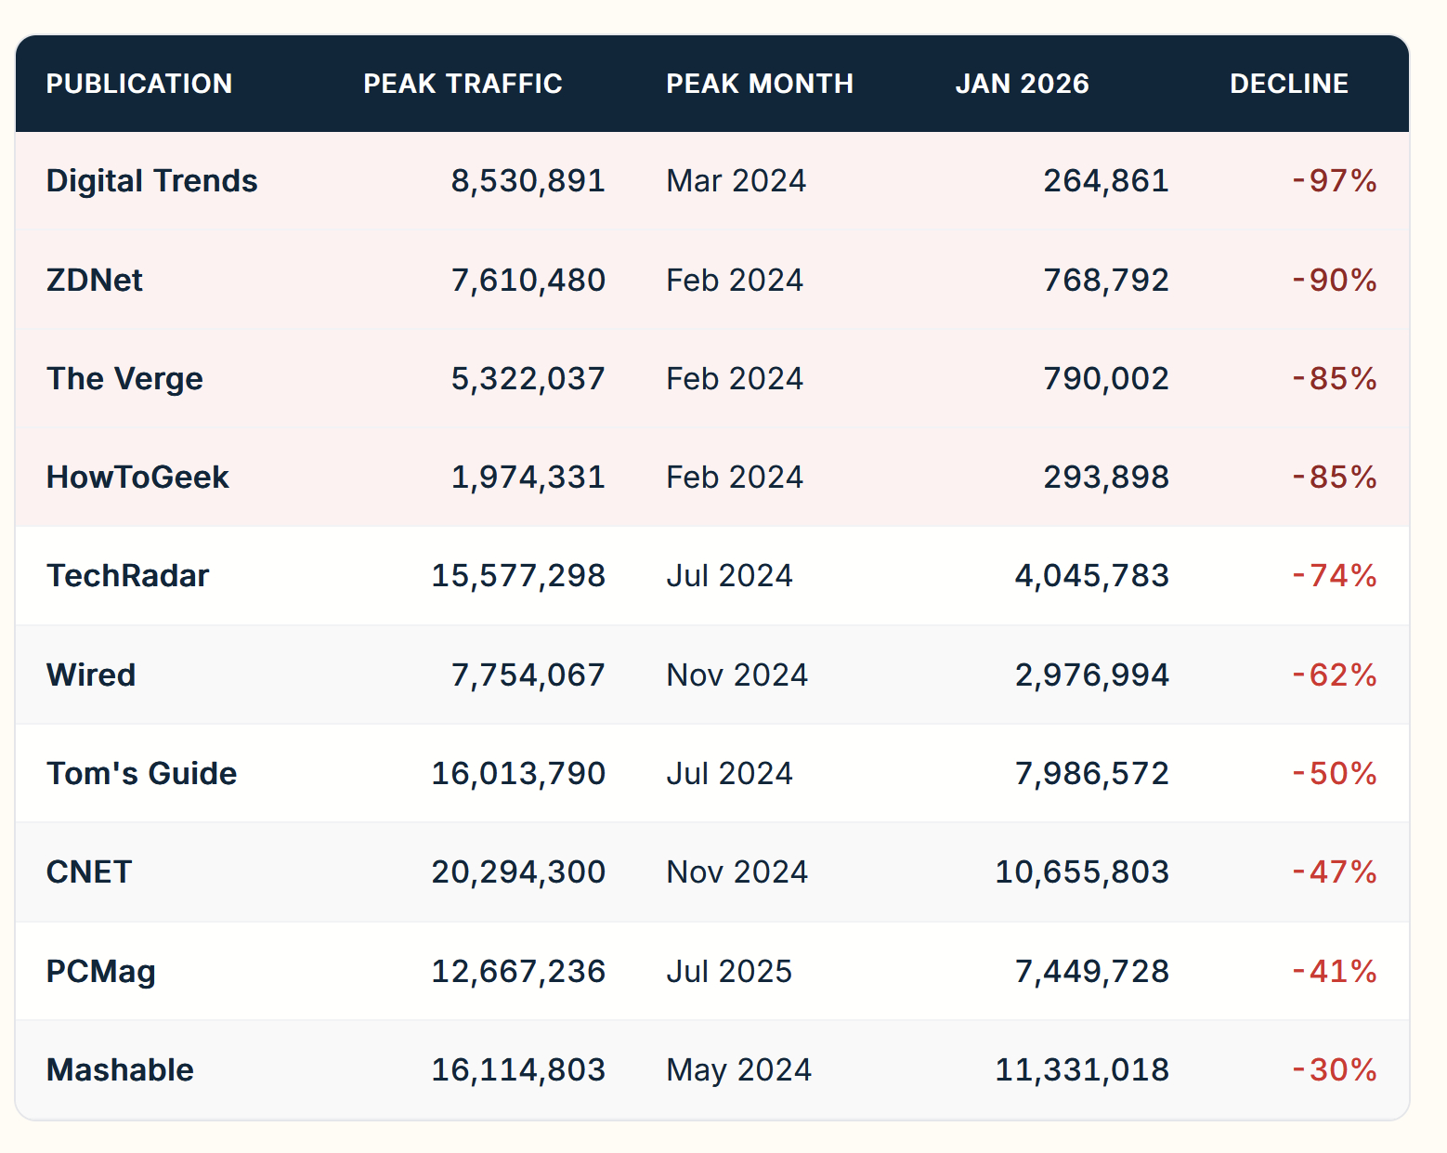
Task: Select the PCMag row name
Action: [x=101, y=972]
